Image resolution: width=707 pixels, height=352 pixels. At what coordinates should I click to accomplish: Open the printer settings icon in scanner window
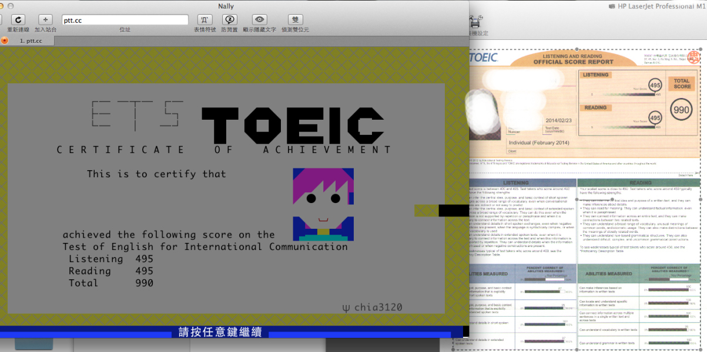coord(477,23)
